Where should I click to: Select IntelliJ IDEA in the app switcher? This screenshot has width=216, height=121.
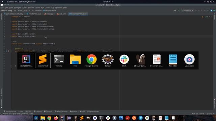[26, 61]
